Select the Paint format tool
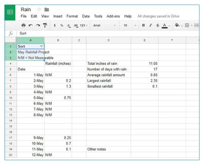Image resolution: width=208 pixels, height=164 pixels. (x=45, y=25)
